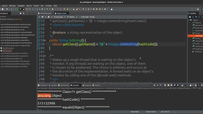
Task: Click the Search icon at toolbar right
Action: point(192,9)
